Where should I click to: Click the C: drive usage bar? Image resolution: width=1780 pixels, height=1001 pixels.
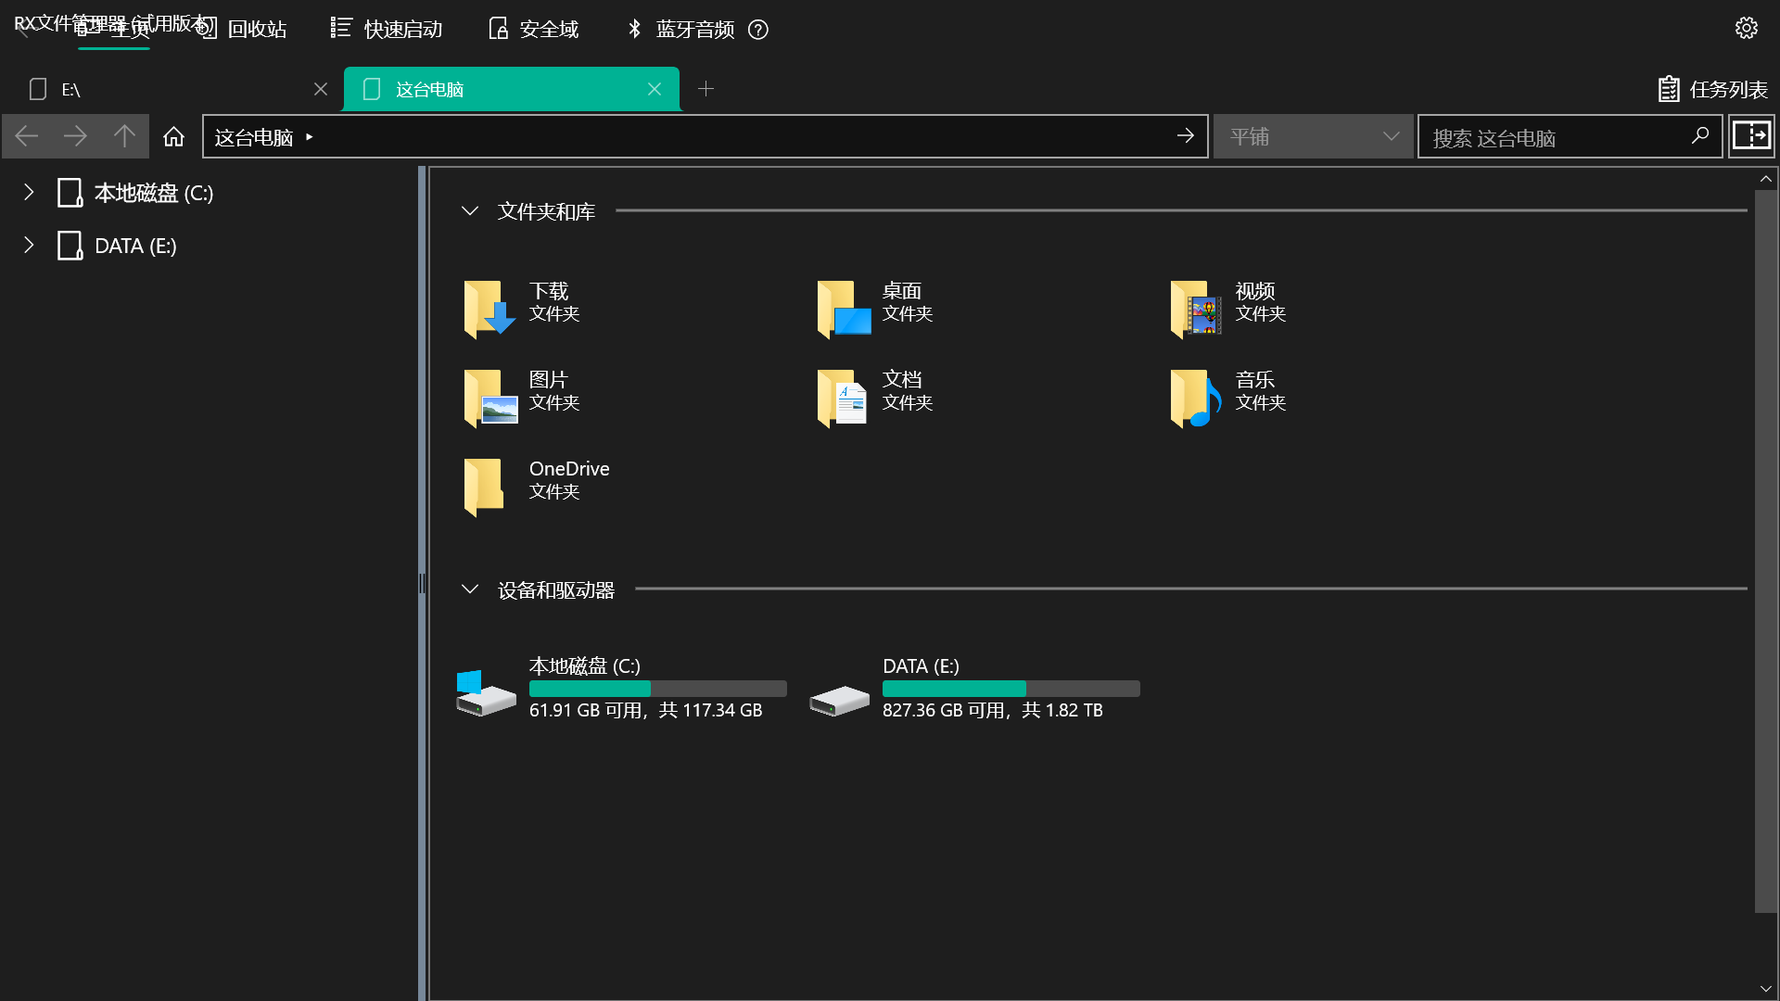(657, 689)
